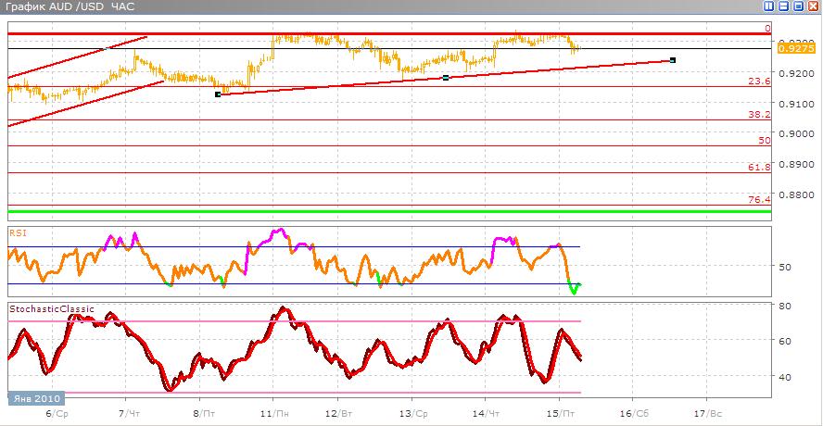The width and height of the screenshot is (823, 426).
Task: Click the pause icon in the title bar
Action: click(x=769, y=6)
